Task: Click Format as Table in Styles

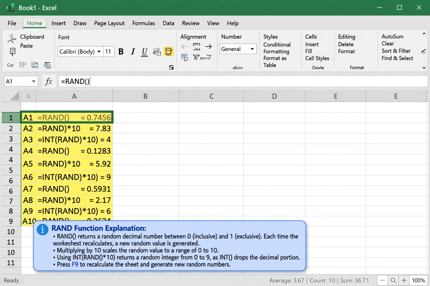Action: (275, 61)
